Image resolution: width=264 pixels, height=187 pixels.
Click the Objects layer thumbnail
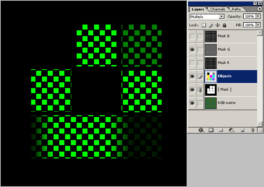211,77
